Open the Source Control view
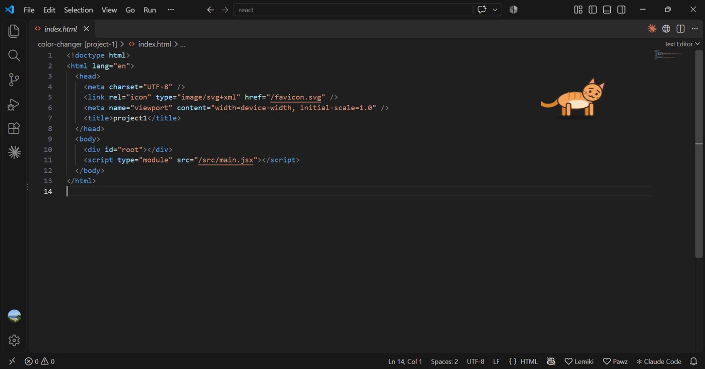The height and width of the screenshot is (369, 705). tap(14, 80)
